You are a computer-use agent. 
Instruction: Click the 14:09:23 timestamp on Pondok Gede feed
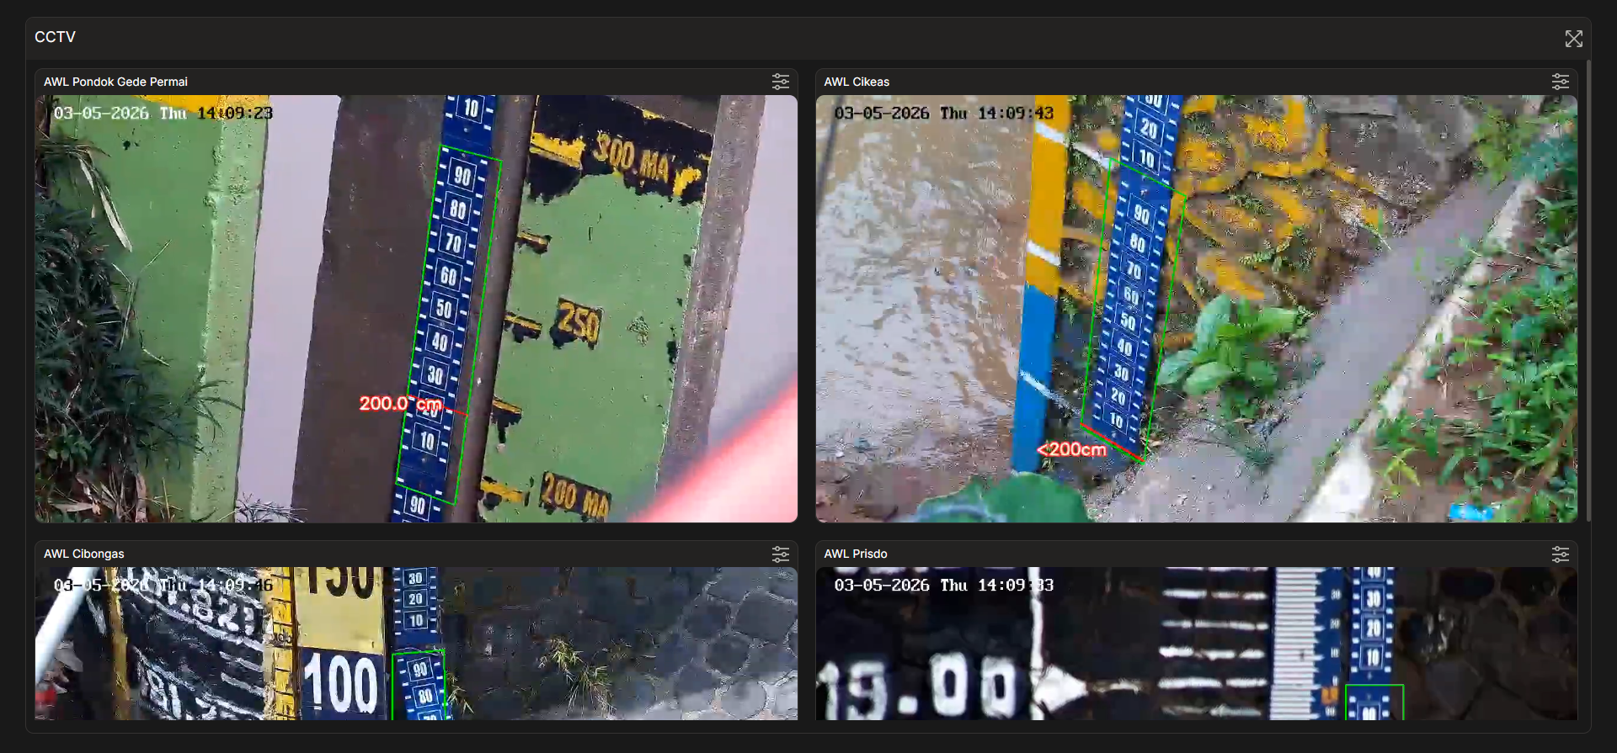pos(235,113)
